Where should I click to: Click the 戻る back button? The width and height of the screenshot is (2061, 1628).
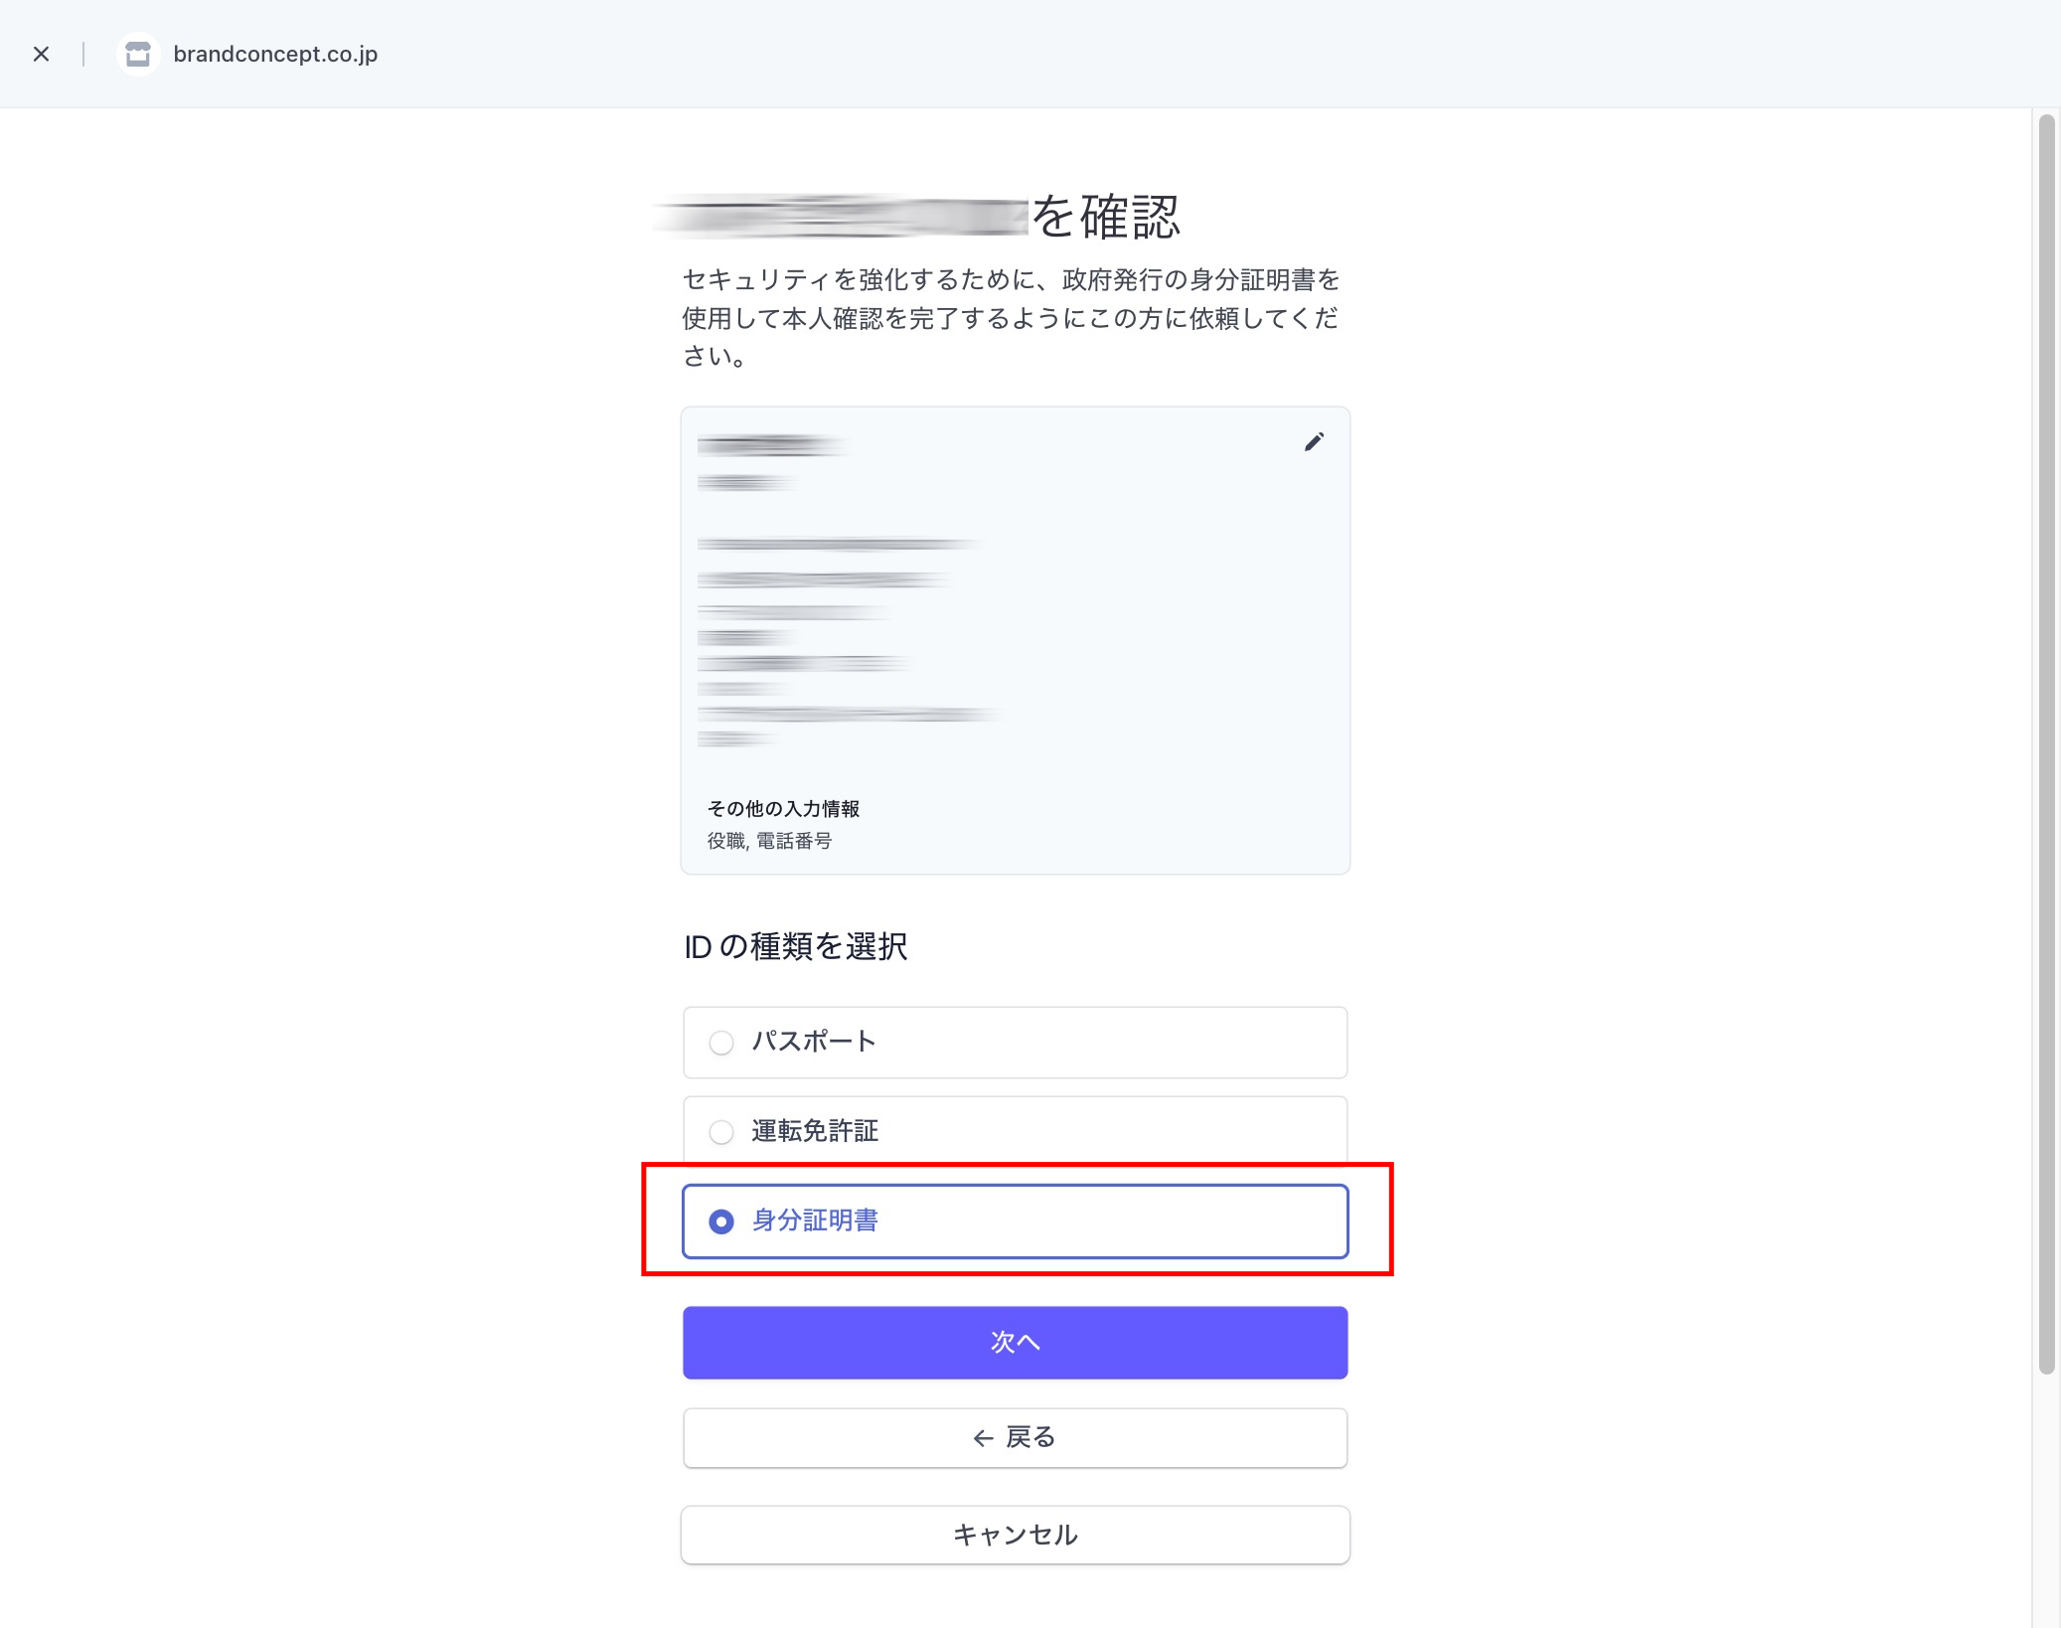pos(1015,1437)
